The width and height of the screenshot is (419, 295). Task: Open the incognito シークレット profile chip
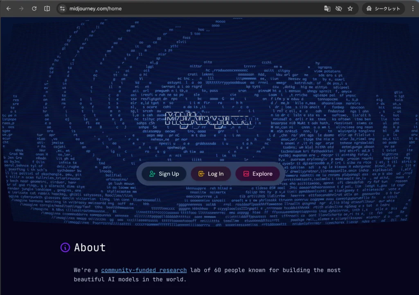pyautogui.click(x=383, y=9)
